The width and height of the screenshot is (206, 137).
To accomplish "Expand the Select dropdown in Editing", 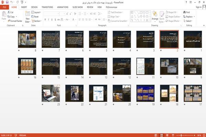I will 188,21.
